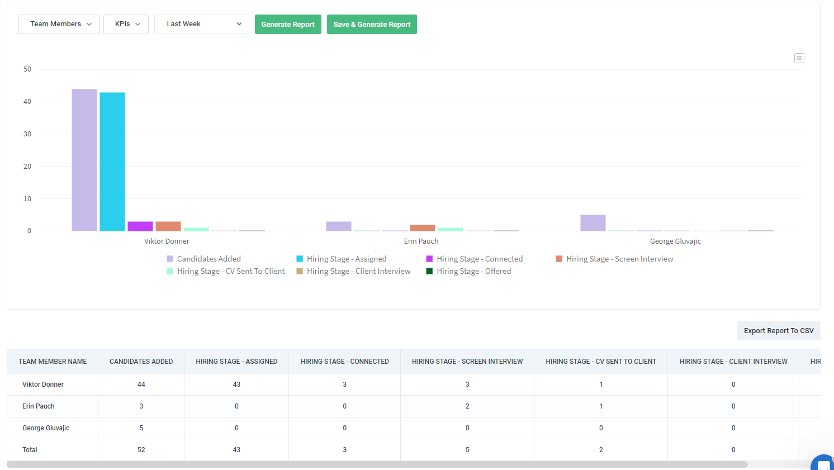The height and width of the screenshot is (470, 834).
Task: Open the chat widget bubble
Action: [823, 463]
